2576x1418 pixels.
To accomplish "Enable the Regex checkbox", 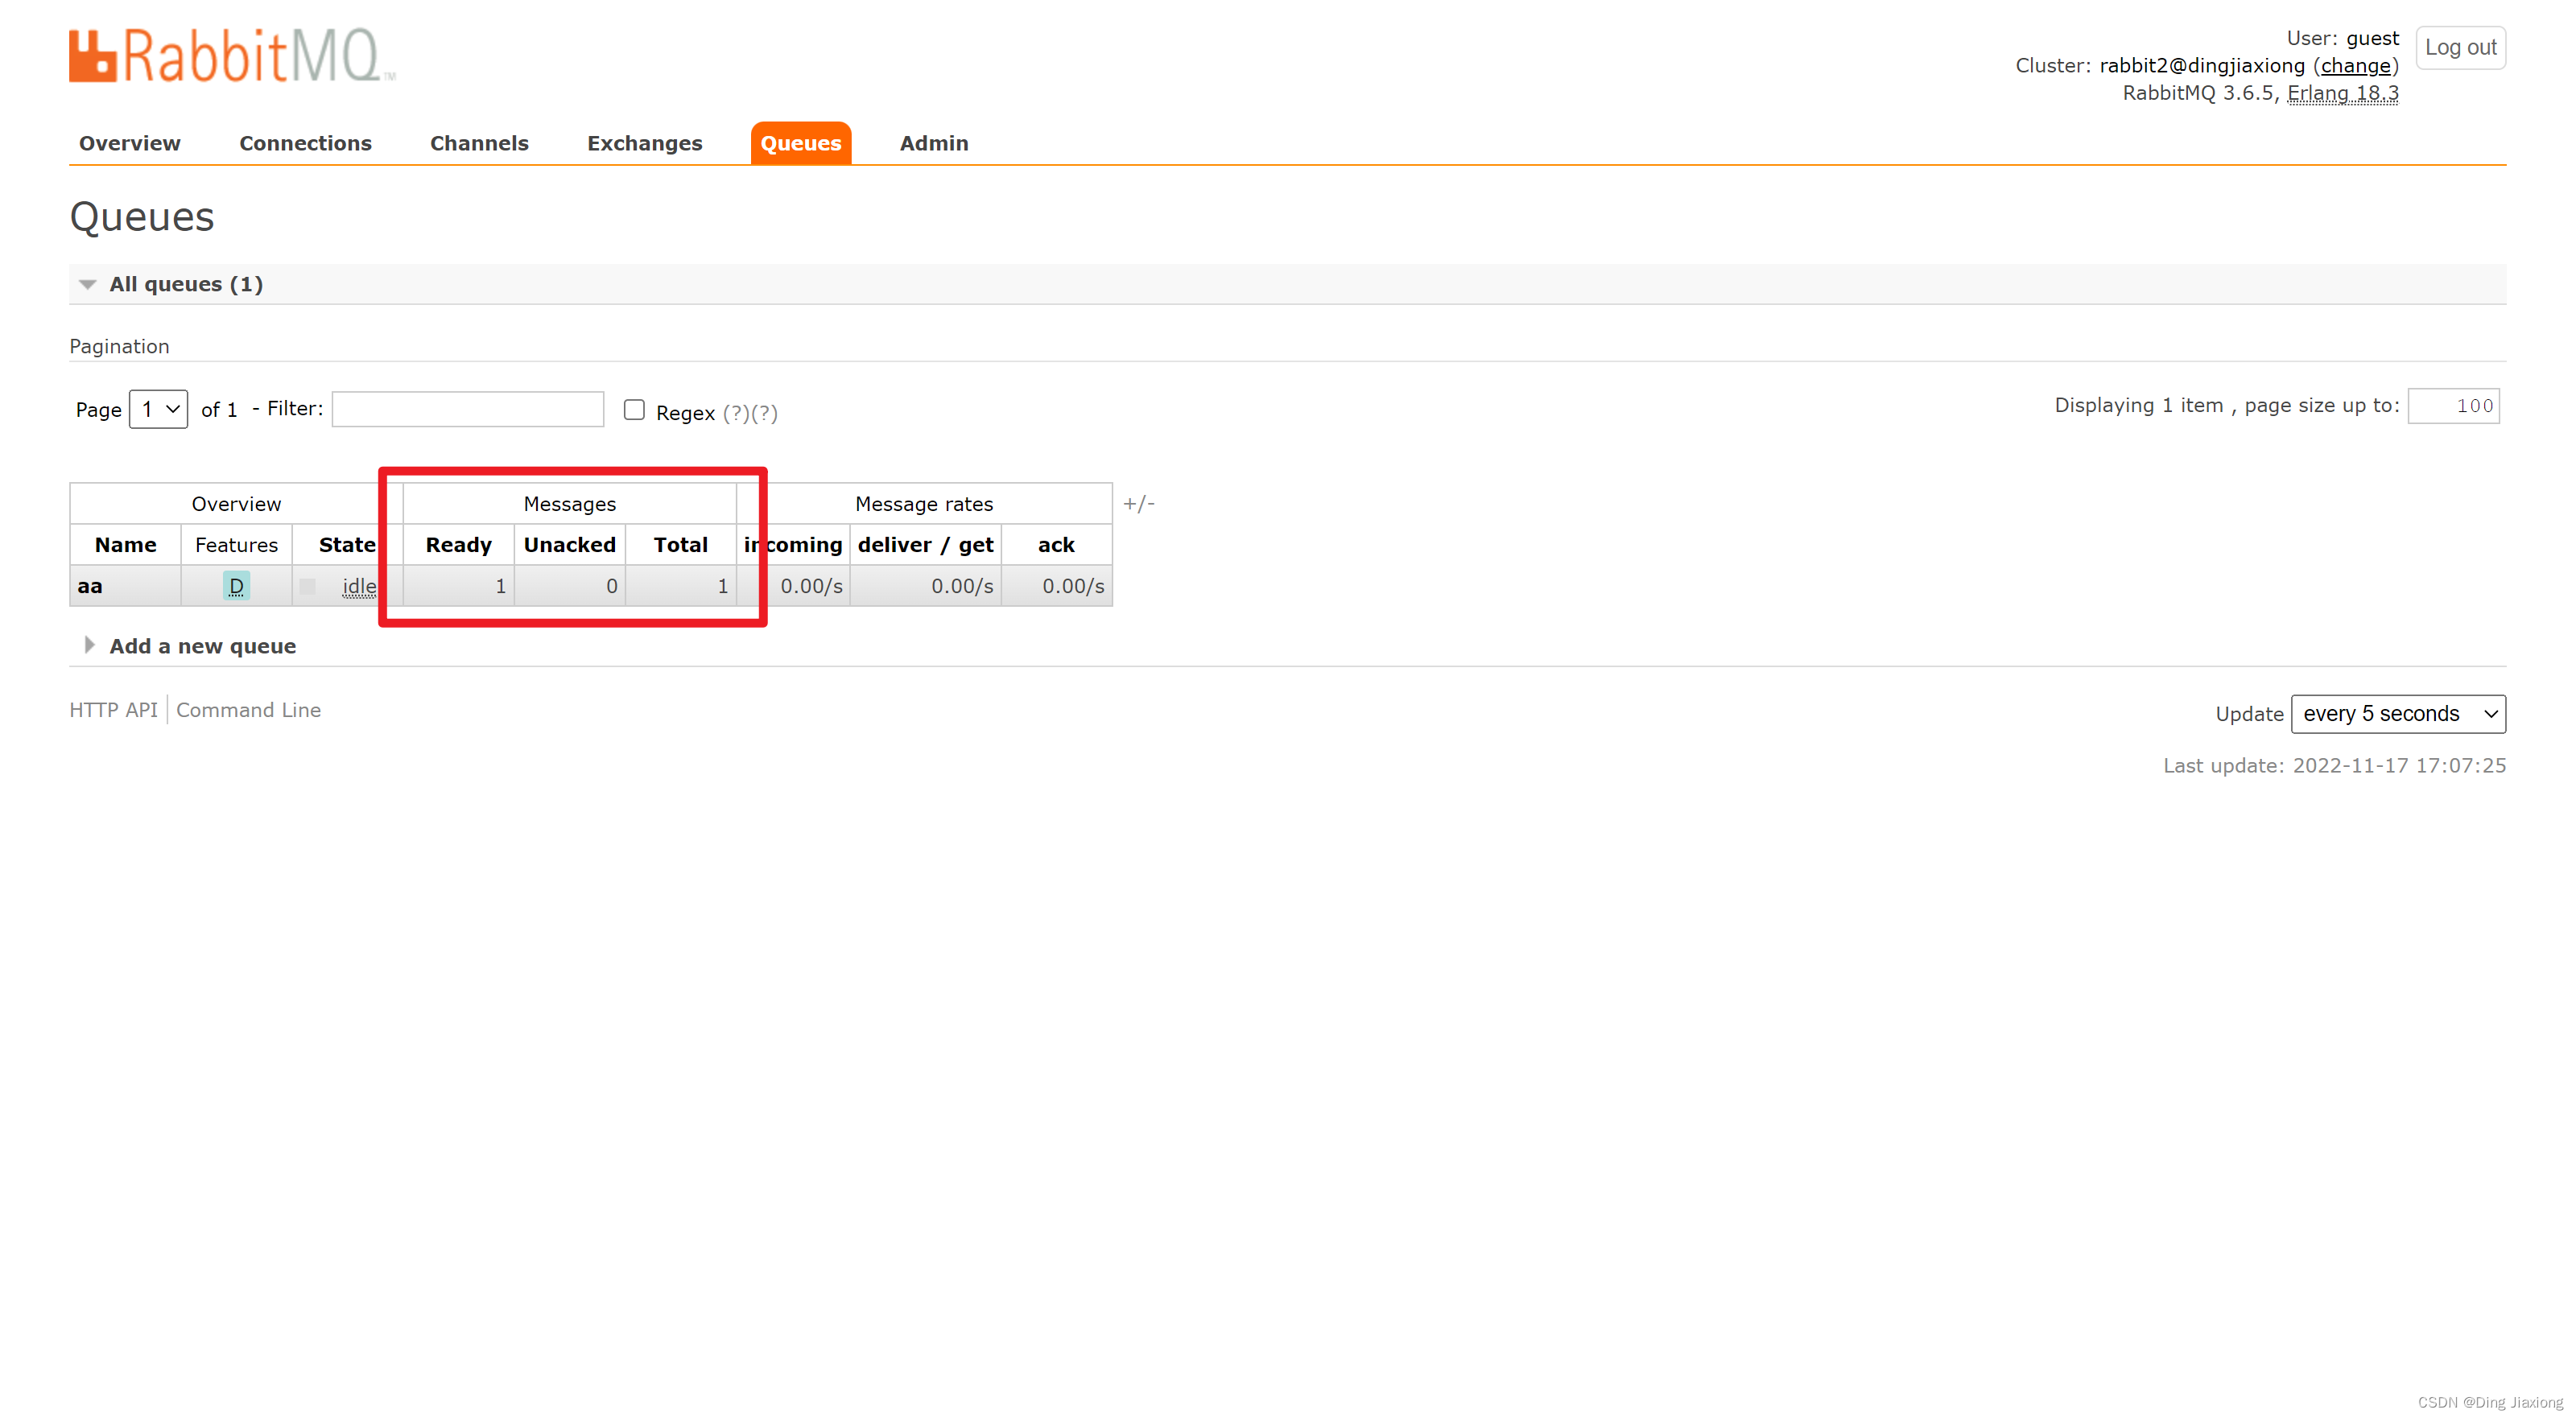I will [634, 409].
